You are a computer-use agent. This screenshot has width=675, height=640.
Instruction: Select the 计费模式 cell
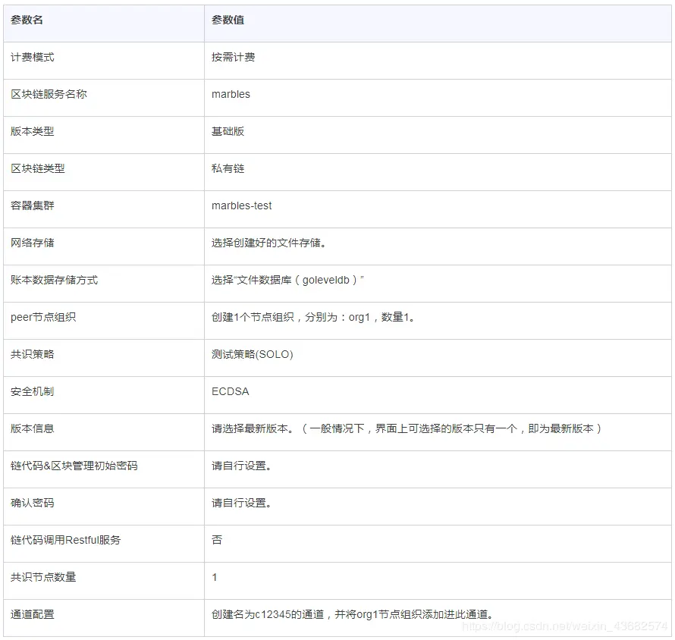click(103, 61)
